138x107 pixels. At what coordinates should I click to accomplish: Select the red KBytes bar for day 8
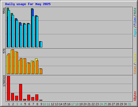pyautogui.click(x=37, y=98)
